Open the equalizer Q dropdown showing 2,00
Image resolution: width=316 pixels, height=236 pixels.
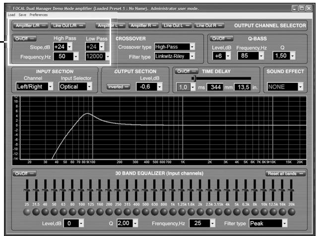[x=135, y=223]
